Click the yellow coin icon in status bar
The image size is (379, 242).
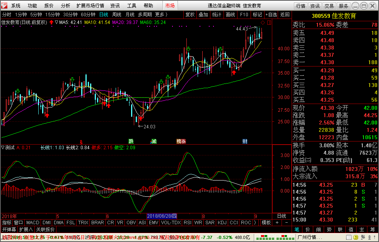pos(355,237)
